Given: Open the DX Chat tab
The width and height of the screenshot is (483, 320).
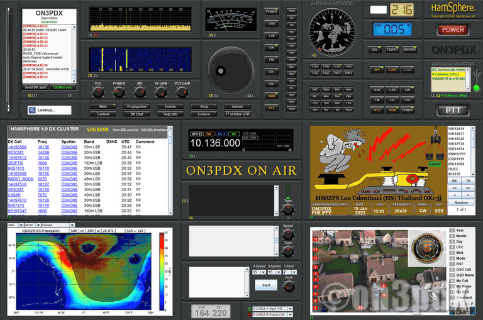Looking at the screenshot, I should tap(136, 114).
